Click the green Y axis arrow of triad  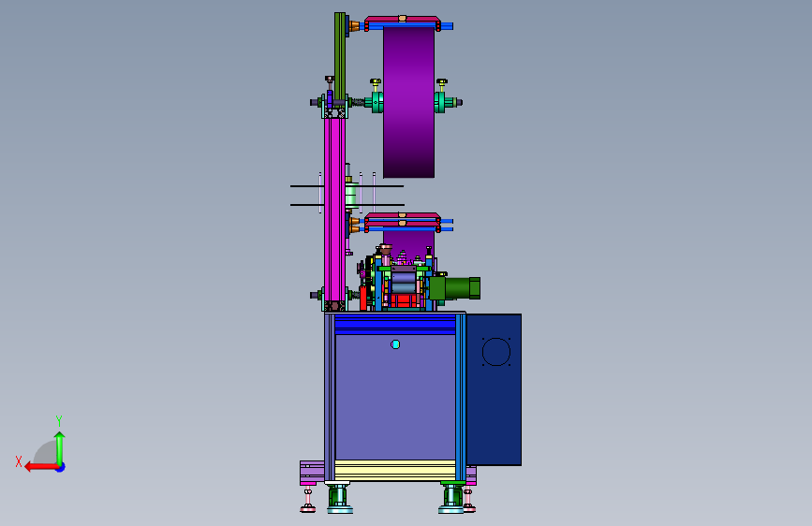[x=60, y=447]
